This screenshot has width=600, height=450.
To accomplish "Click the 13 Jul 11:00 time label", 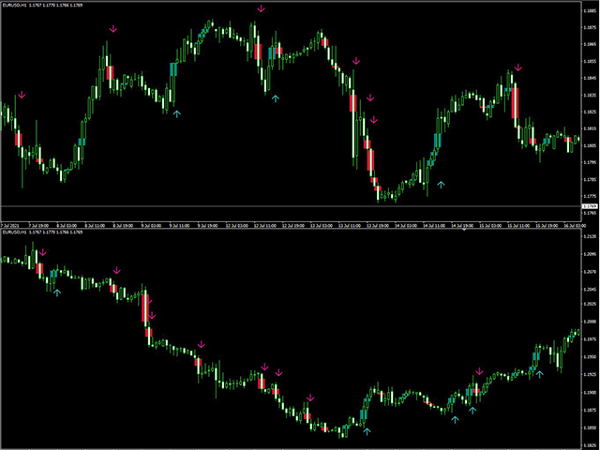I will [349, 226].
